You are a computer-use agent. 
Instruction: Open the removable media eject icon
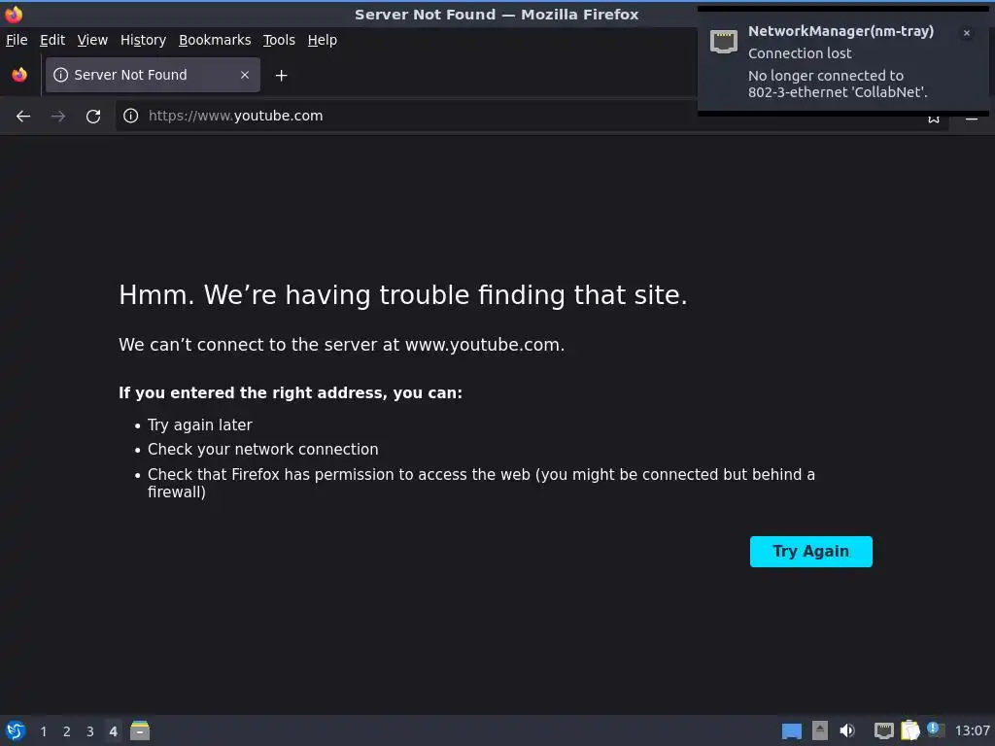820,730
